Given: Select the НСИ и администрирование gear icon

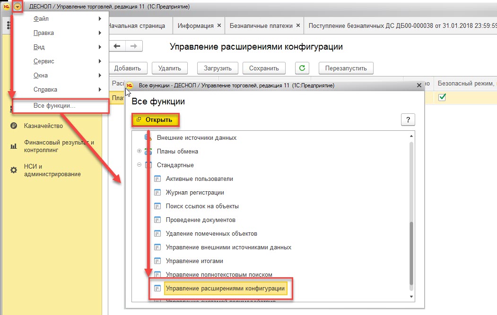Looking at the screenshot, I should coord(14,170).
